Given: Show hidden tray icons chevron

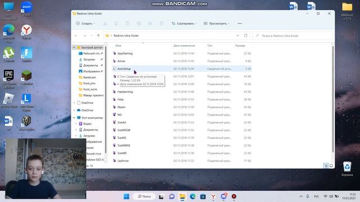Looking at the screenshot, I should 301,196.
